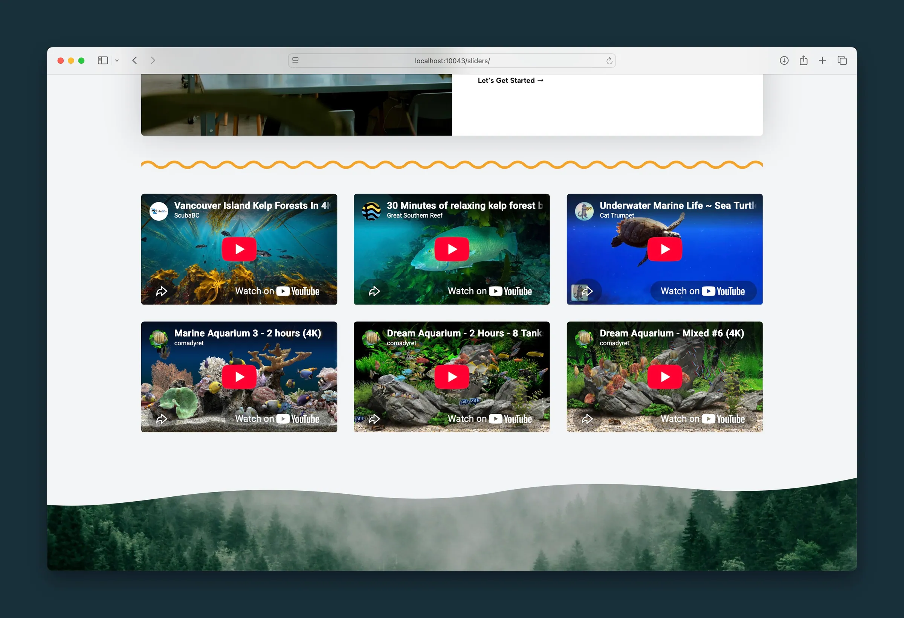
Task: Open the Safari share menu
Action: pos(804,60)
